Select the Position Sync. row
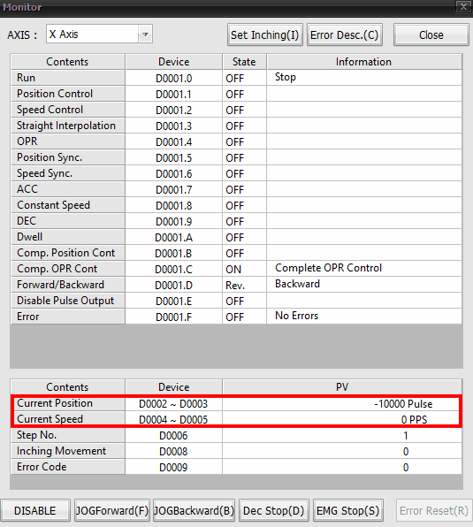The image size is (473, 527). [68, 157]
